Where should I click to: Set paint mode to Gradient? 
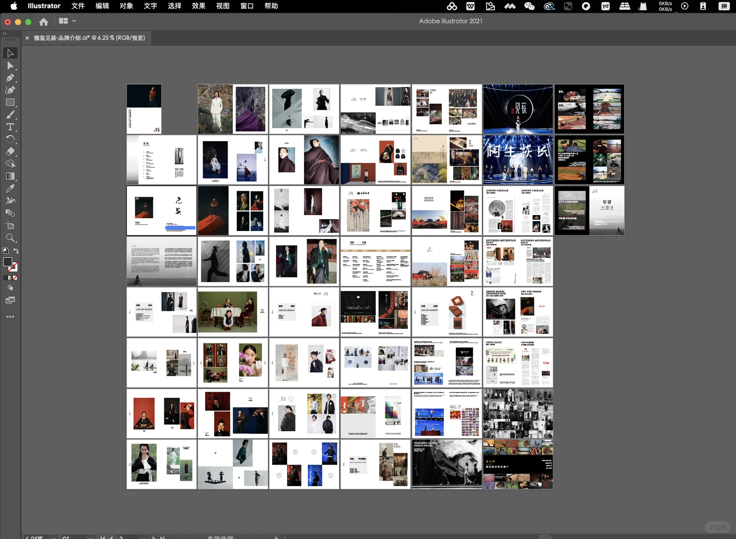click(10, 278)
